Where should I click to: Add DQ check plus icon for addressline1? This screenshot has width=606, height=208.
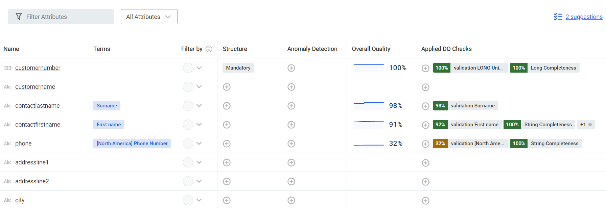pos(425,163)
